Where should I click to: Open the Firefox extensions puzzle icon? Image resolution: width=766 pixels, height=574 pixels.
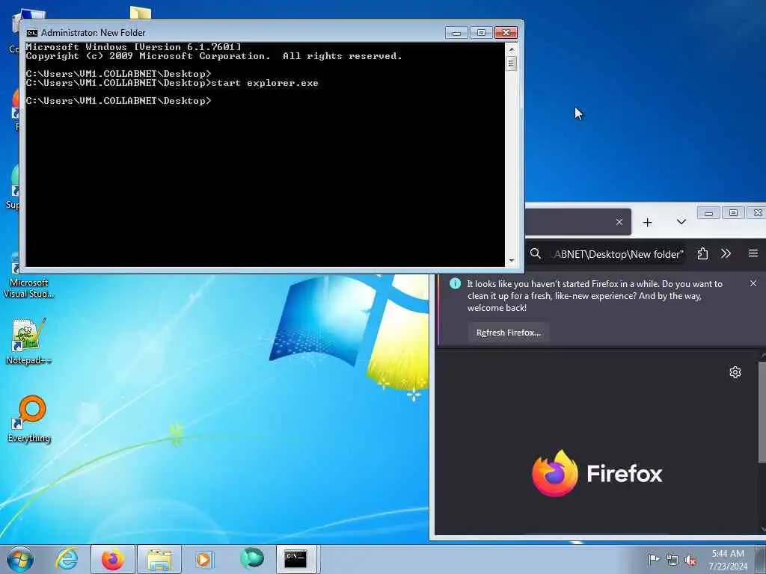coord(702,254)
